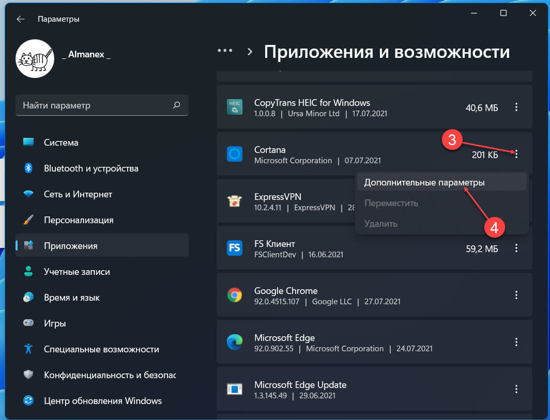The width and height of the screenshot is (550, 420).
Task: Open Cortana three-dot options menu
Action: pyautogui.click(x=516, y=153)
